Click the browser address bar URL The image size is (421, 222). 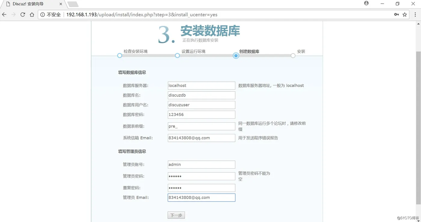click(x=142, y=14)
